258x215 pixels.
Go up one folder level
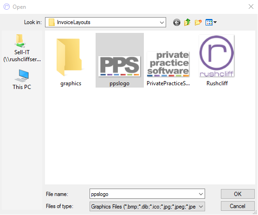pyautogui.click(x=187, y=22)
